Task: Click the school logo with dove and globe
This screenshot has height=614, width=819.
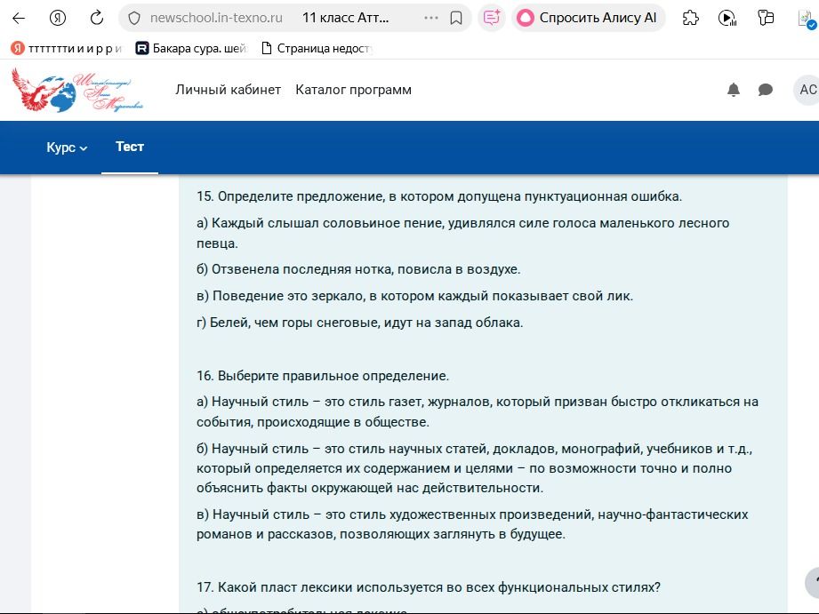Action: pyautogui.click(x=76, y=91)
